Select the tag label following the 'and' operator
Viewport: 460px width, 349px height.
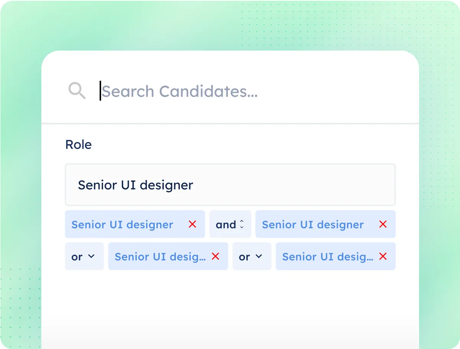click(x=313, y=225)
